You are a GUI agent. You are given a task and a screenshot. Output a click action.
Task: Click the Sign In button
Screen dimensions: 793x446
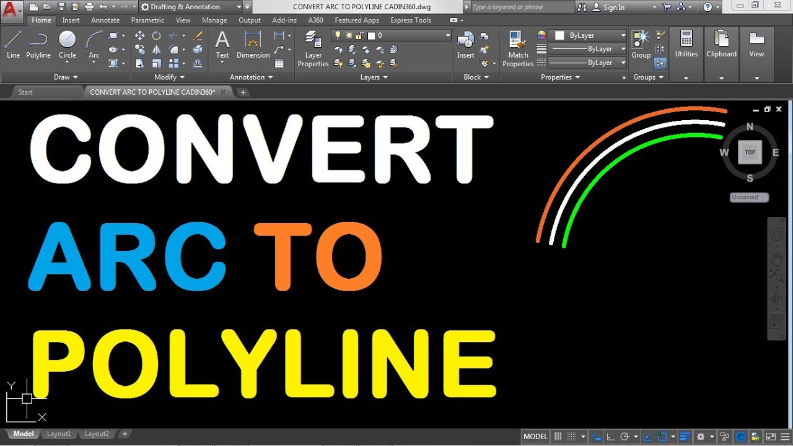608,7
